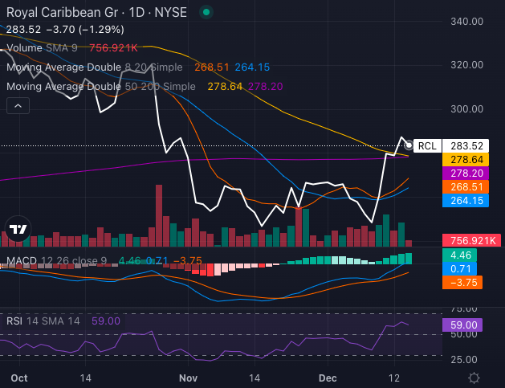Click the 12 date on time axis

[394, 378]
